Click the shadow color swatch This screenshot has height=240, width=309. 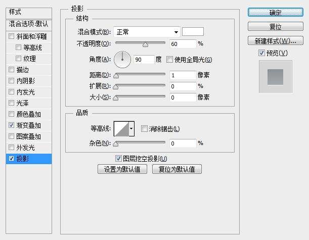pyautogui.click(x=193, y=32)
